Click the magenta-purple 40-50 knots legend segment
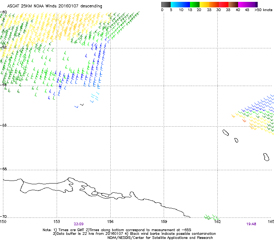 point(248,4)
